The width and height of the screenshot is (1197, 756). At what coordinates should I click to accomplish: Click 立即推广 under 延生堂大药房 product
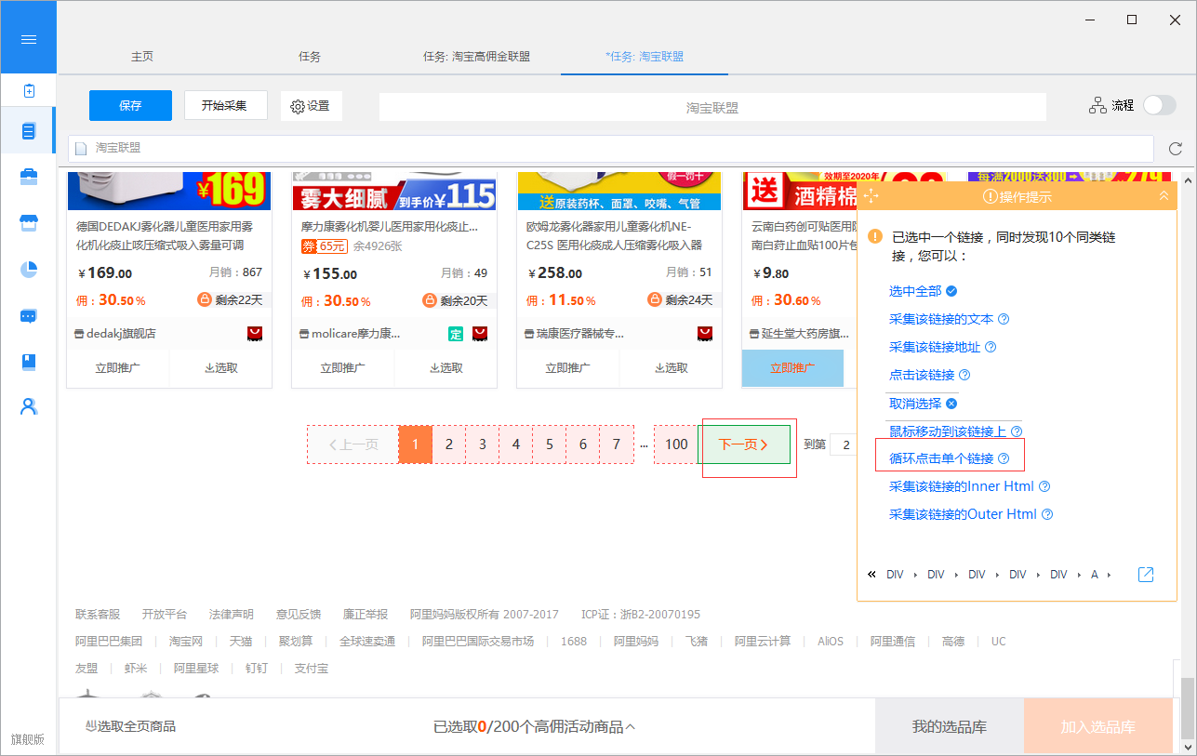(x=792, y=367)
